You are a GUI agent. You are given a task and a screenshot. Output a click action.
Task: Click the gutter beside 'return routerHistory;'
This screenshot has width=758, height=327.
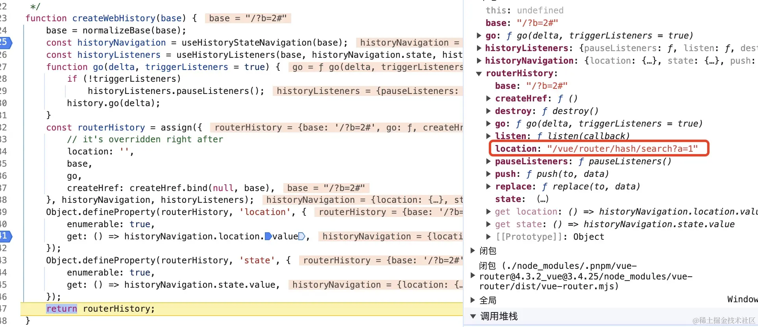pos(4,309)
